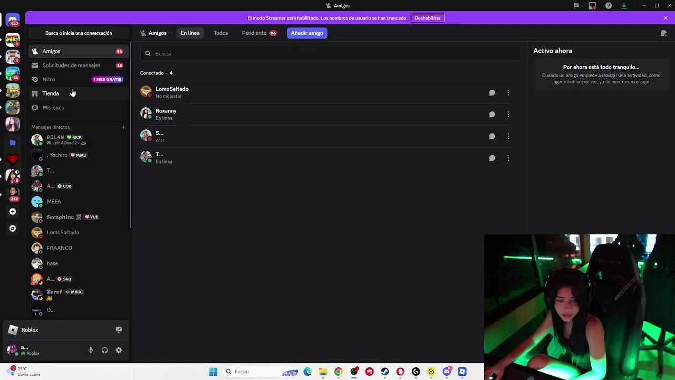Image resolution: width=675 pixels, height=380 pixels.
Task: Open new group DM icon
Action: (x=663, y=33)
